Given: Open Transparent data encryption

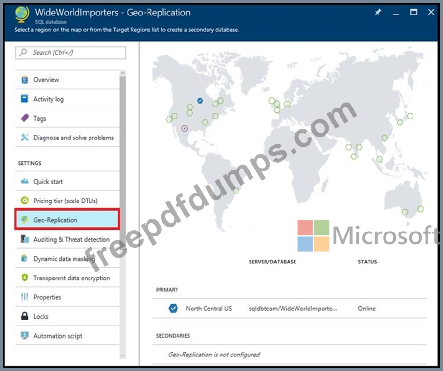Looking at the screenshot, I should tap(68, 278).
